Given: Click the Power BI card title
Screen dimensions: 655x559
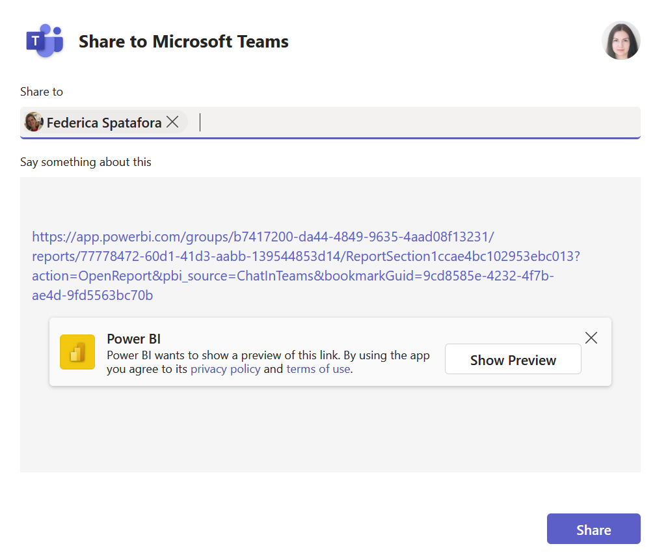Looking at the screenshot, I should pyautogui.click(x=134, y=339).
